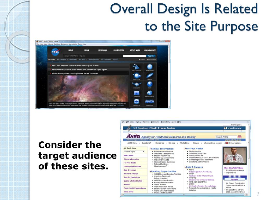This screenshot has height=200, width=267.
Task: Click the Spotlight button on AHRQ page
Action: (x=234, y=179)
